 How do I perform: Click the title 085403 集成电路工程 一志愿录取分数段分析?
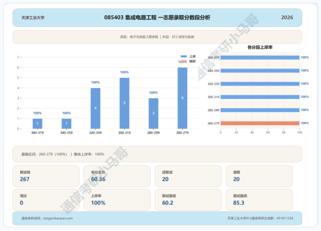tap(157, 18)
